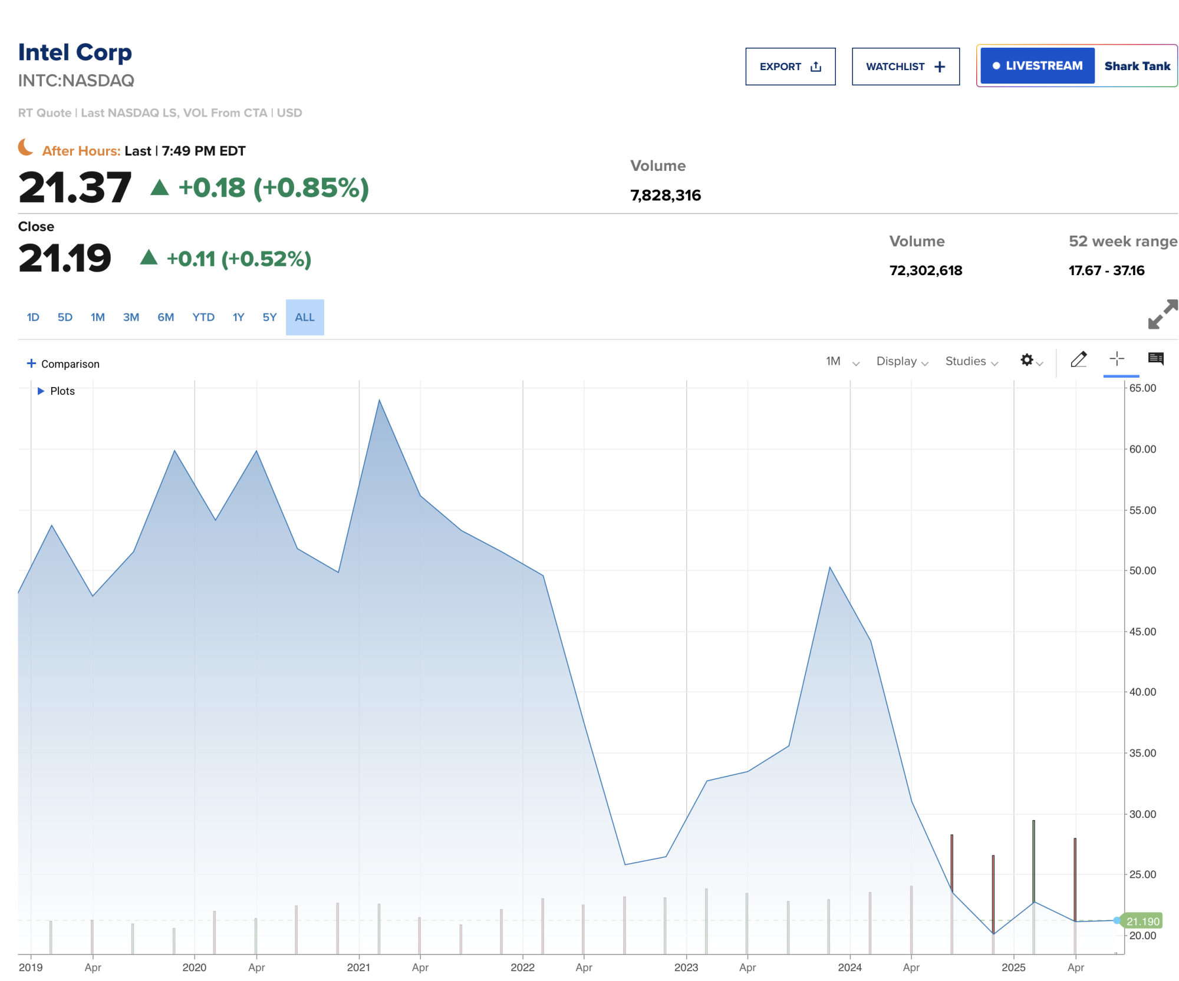Open the Display dropdown menu
The height and width of the screenshot is (981, 1179).
[x=901, y=361]
